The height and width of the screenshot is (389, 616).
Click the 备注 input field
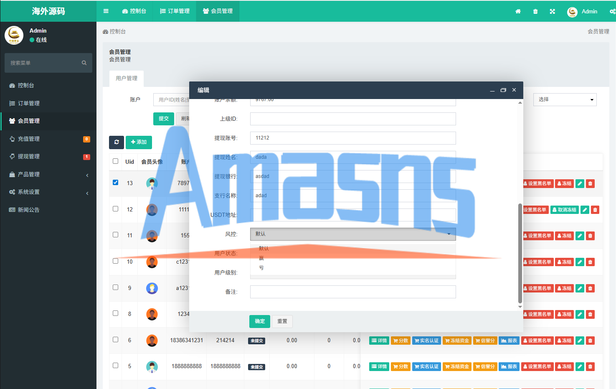[352, 292]
